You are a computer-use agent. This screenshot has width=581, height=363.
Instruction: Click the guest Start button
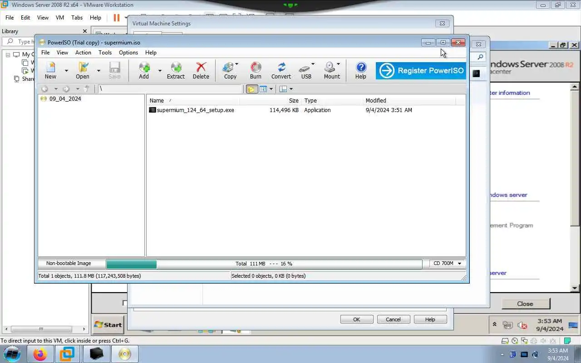(108, 324)
